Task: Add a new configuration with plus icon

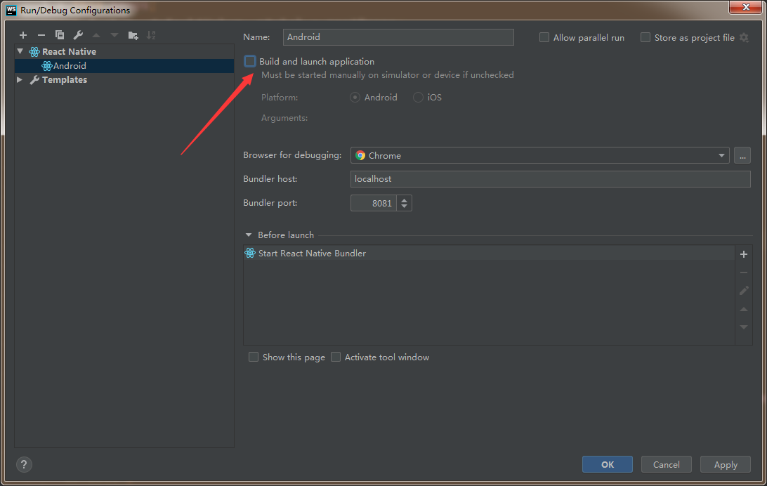Action: (23, 35)
